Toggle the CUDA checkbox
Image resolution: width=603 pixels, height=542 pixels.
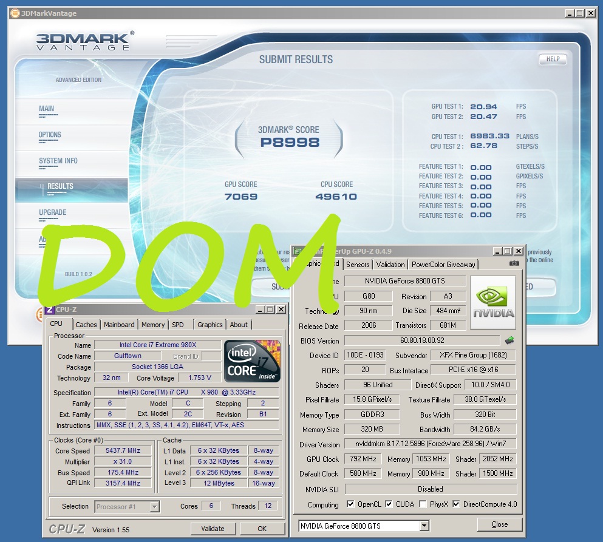(389, 504)
